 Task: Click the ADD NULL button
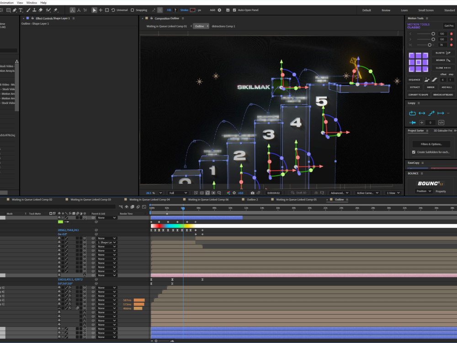447,87
